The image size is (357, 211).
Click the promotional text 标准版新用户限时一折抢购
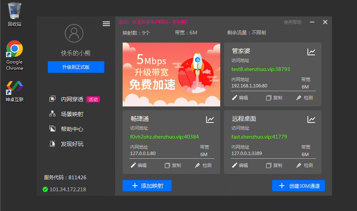tap(160, 22)
